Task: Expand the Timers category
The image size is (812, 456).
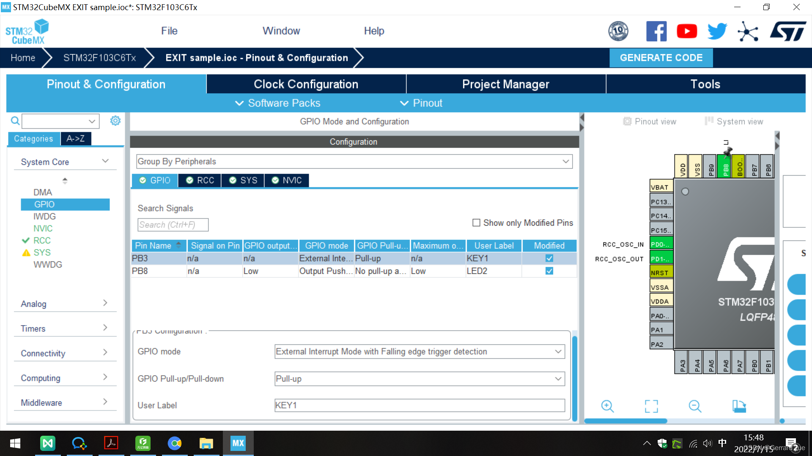Action: click(64, 328)
